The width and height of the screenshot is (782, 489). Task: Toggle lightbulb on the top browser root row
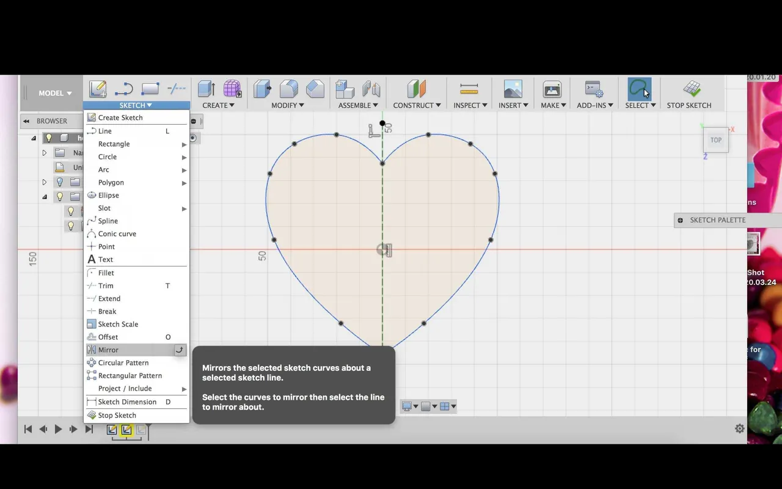tap(49, 138)
